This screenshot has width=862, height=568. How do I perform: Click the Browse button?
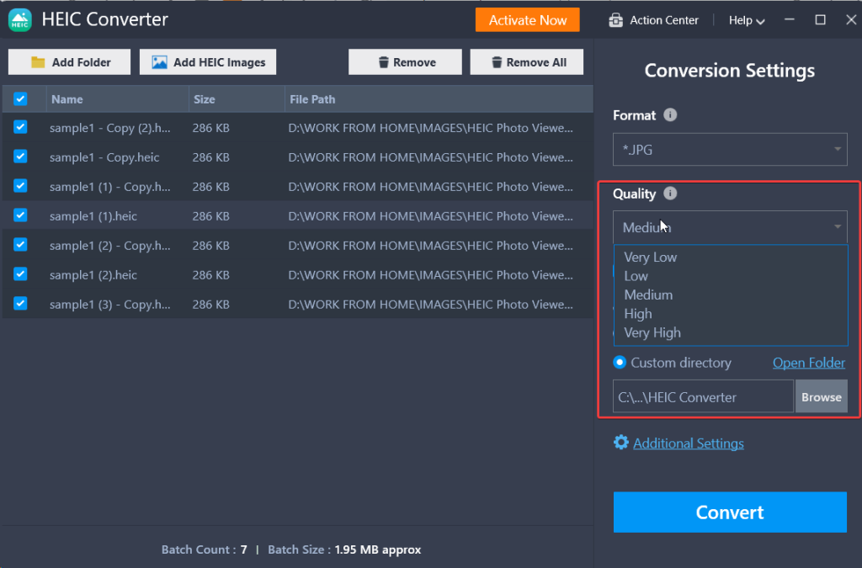pos(822,396)
